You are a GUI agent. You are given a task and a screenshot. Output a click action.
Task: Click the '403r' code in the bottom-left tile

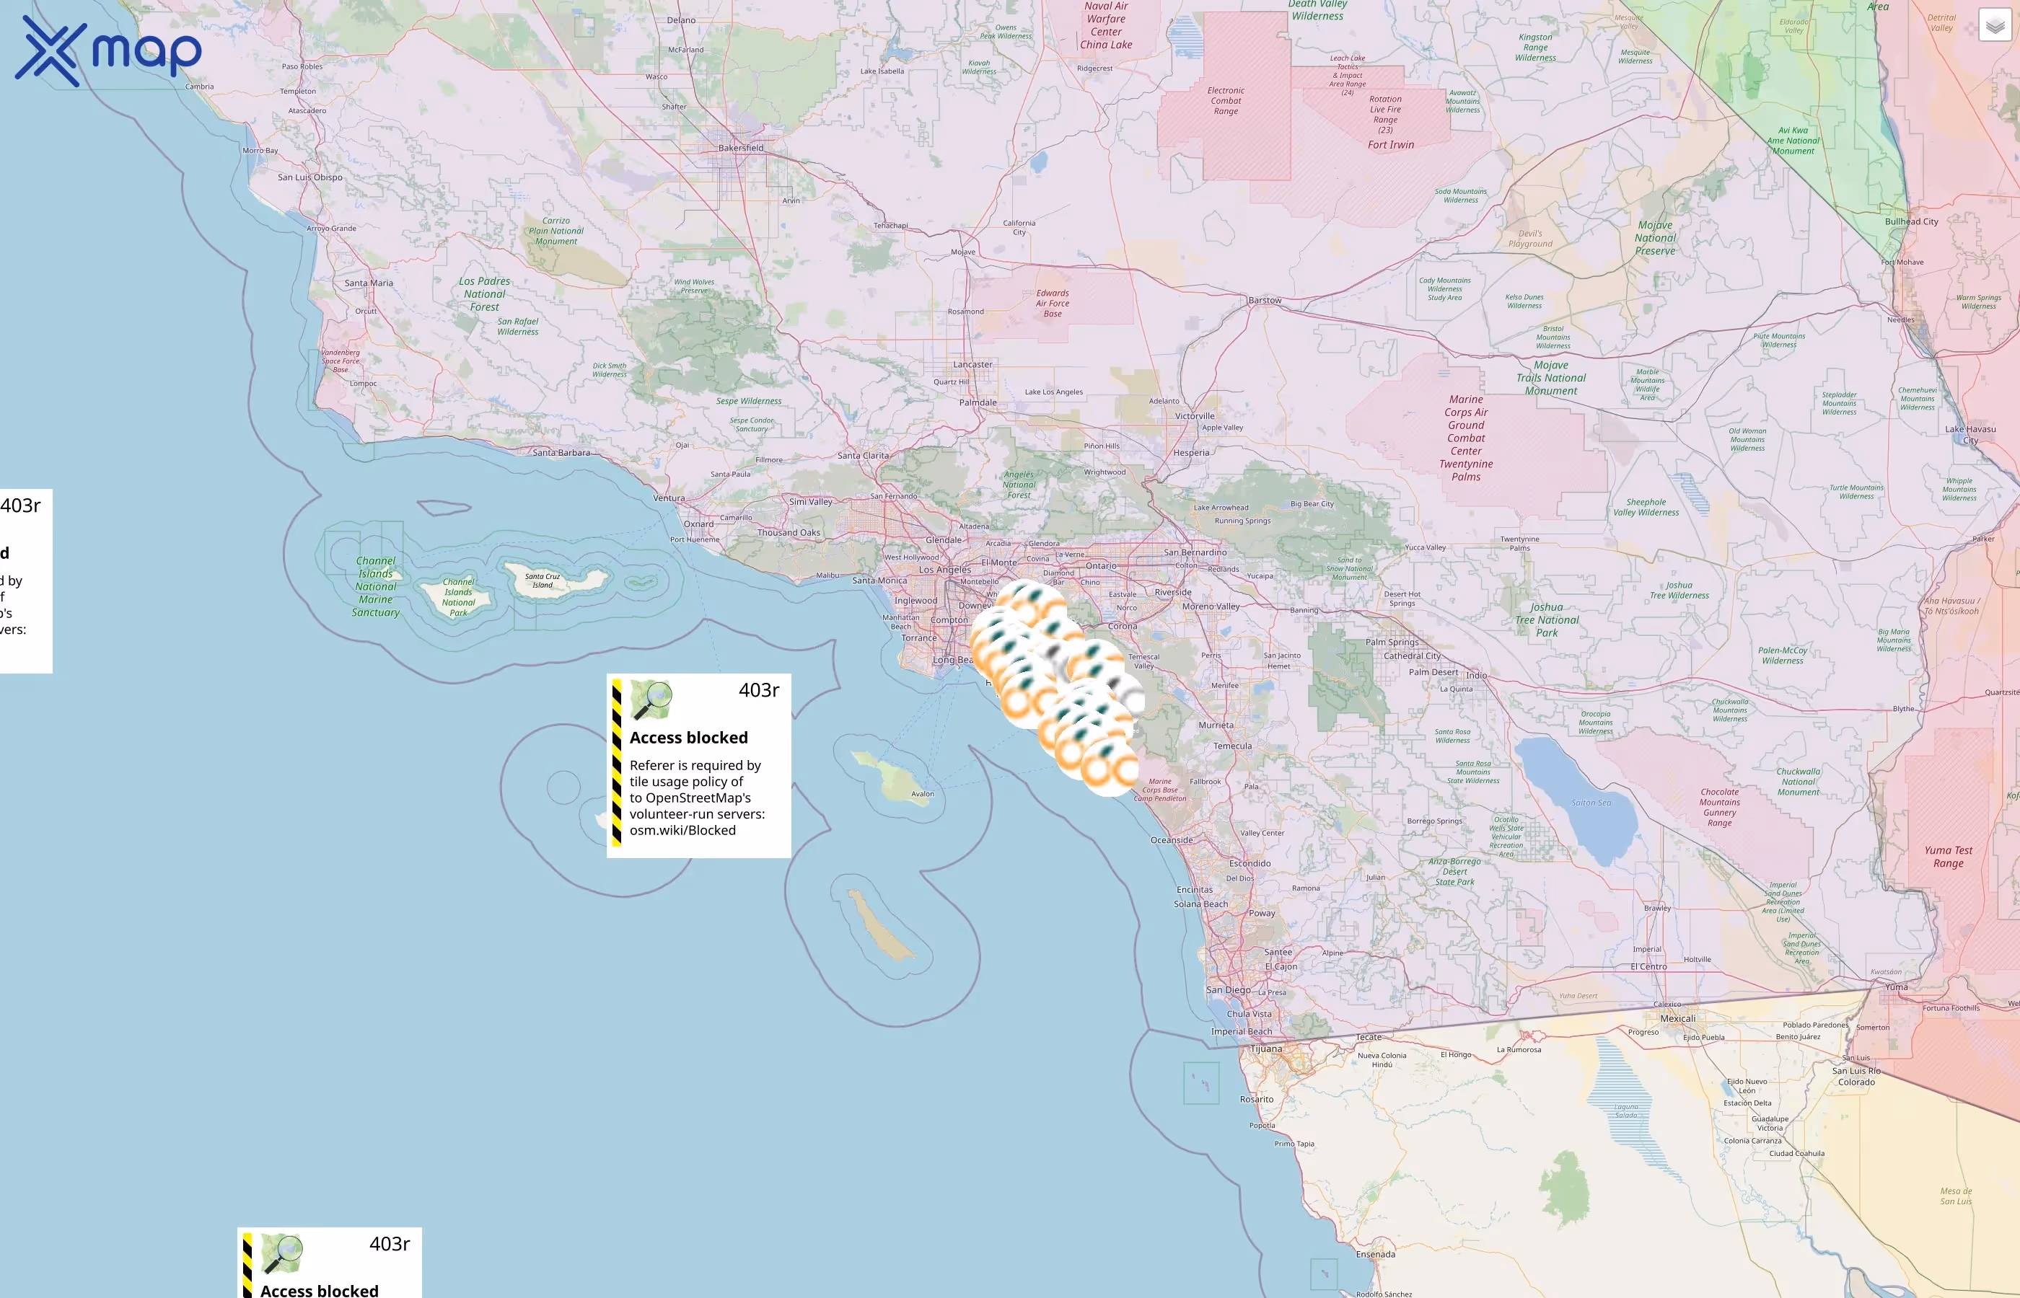point(390,1244)
